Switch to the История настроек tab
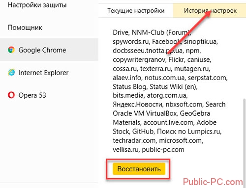 coord(210,11)
